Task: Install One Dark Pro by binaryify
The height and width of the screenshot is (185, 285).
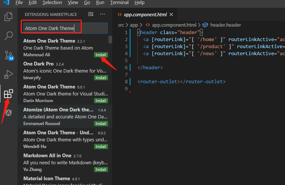Action: [101, 78]
